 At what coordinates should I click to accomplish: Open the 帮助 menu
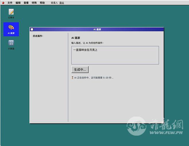tap(42, 3)
